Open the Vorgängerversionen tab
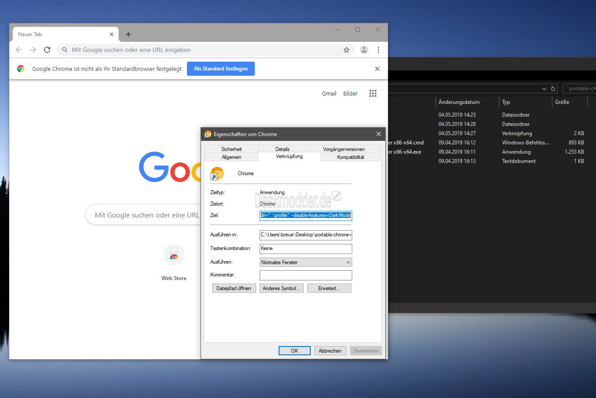 (x=344, y=149)
